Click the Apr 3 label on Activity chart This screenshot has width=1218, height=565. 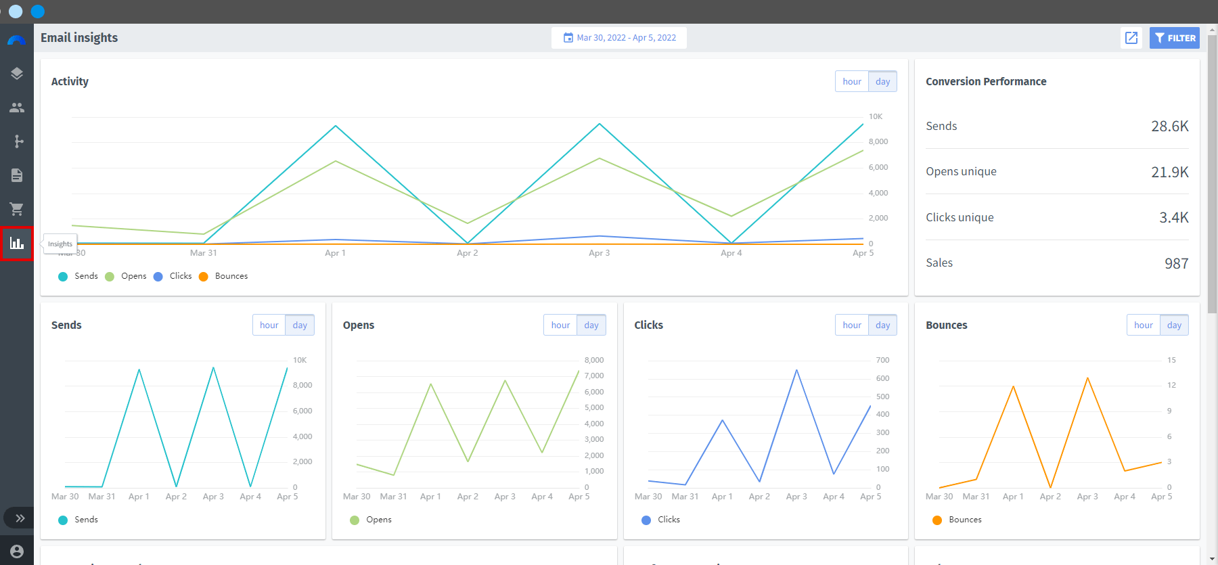click(599, 253)
